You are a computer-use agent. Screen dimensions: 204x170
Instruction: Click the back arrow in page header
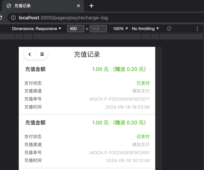30,54
